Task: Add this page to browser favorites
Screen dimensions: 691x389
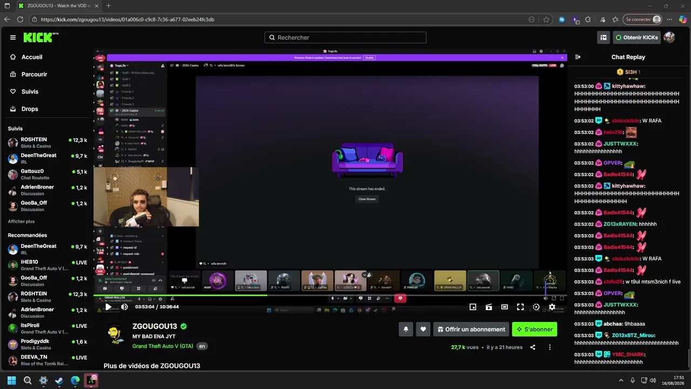Action: 546,19
